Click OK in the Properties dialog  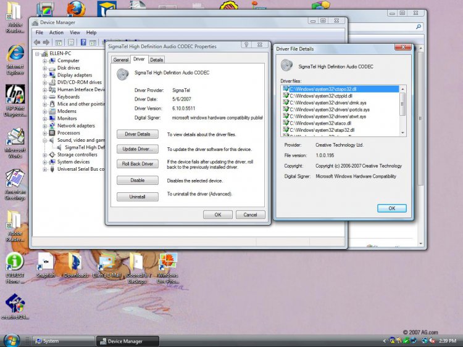[x=218, y=214]
